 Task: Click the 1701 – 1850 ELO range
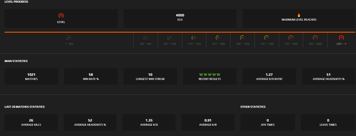coord(291,44)
